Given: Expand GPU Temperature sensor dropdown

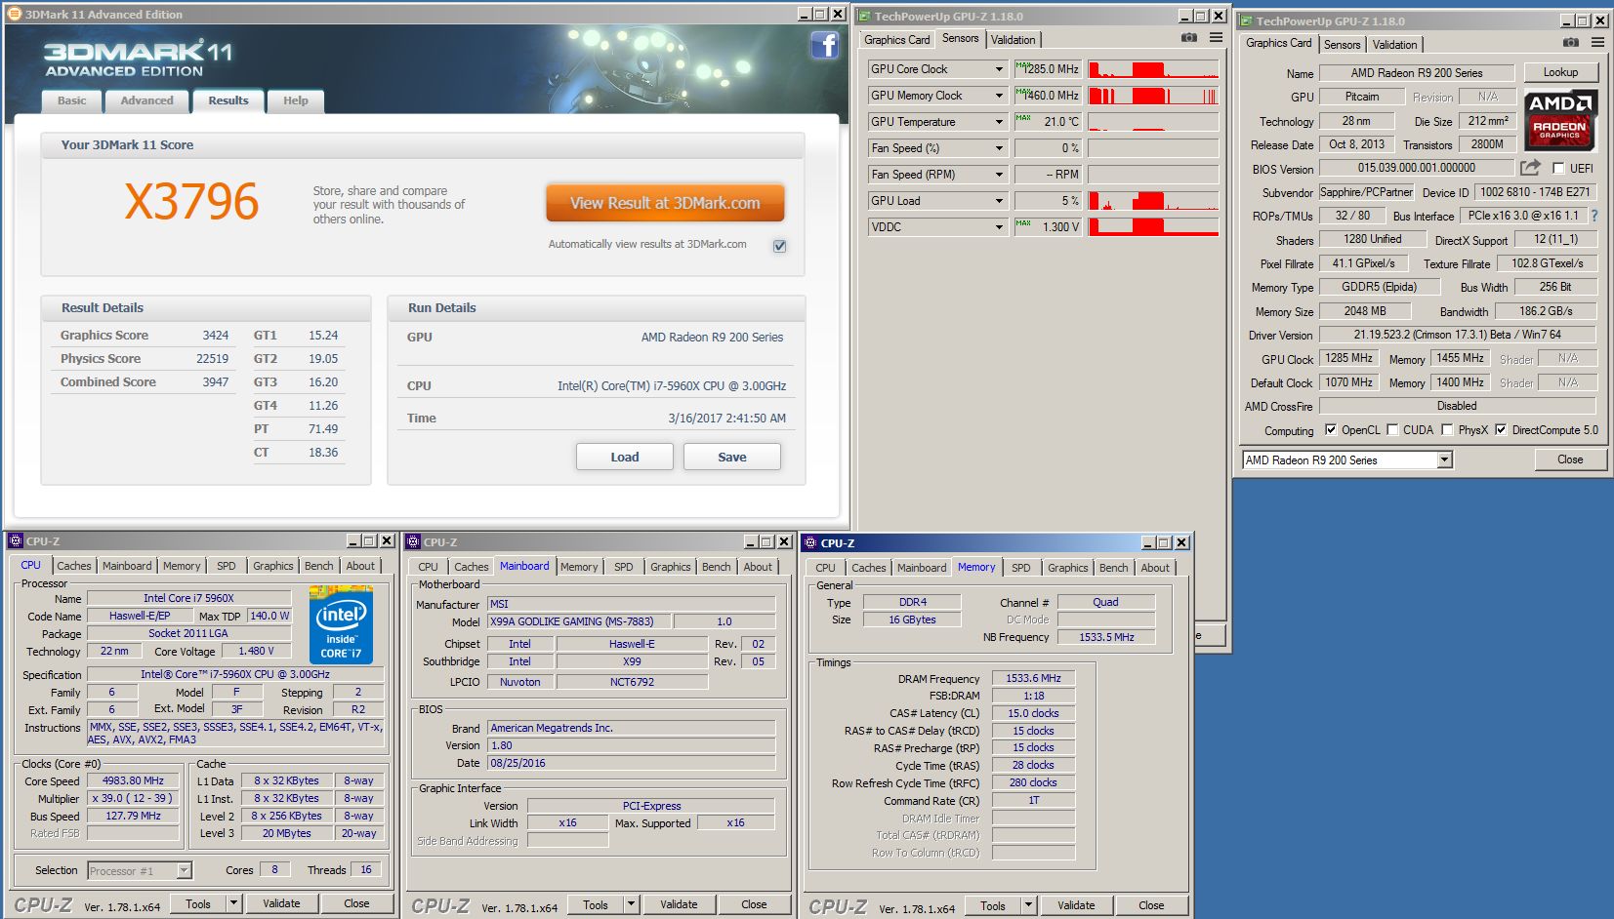Looking at the screenshot, I should click(x=999, y=122).
